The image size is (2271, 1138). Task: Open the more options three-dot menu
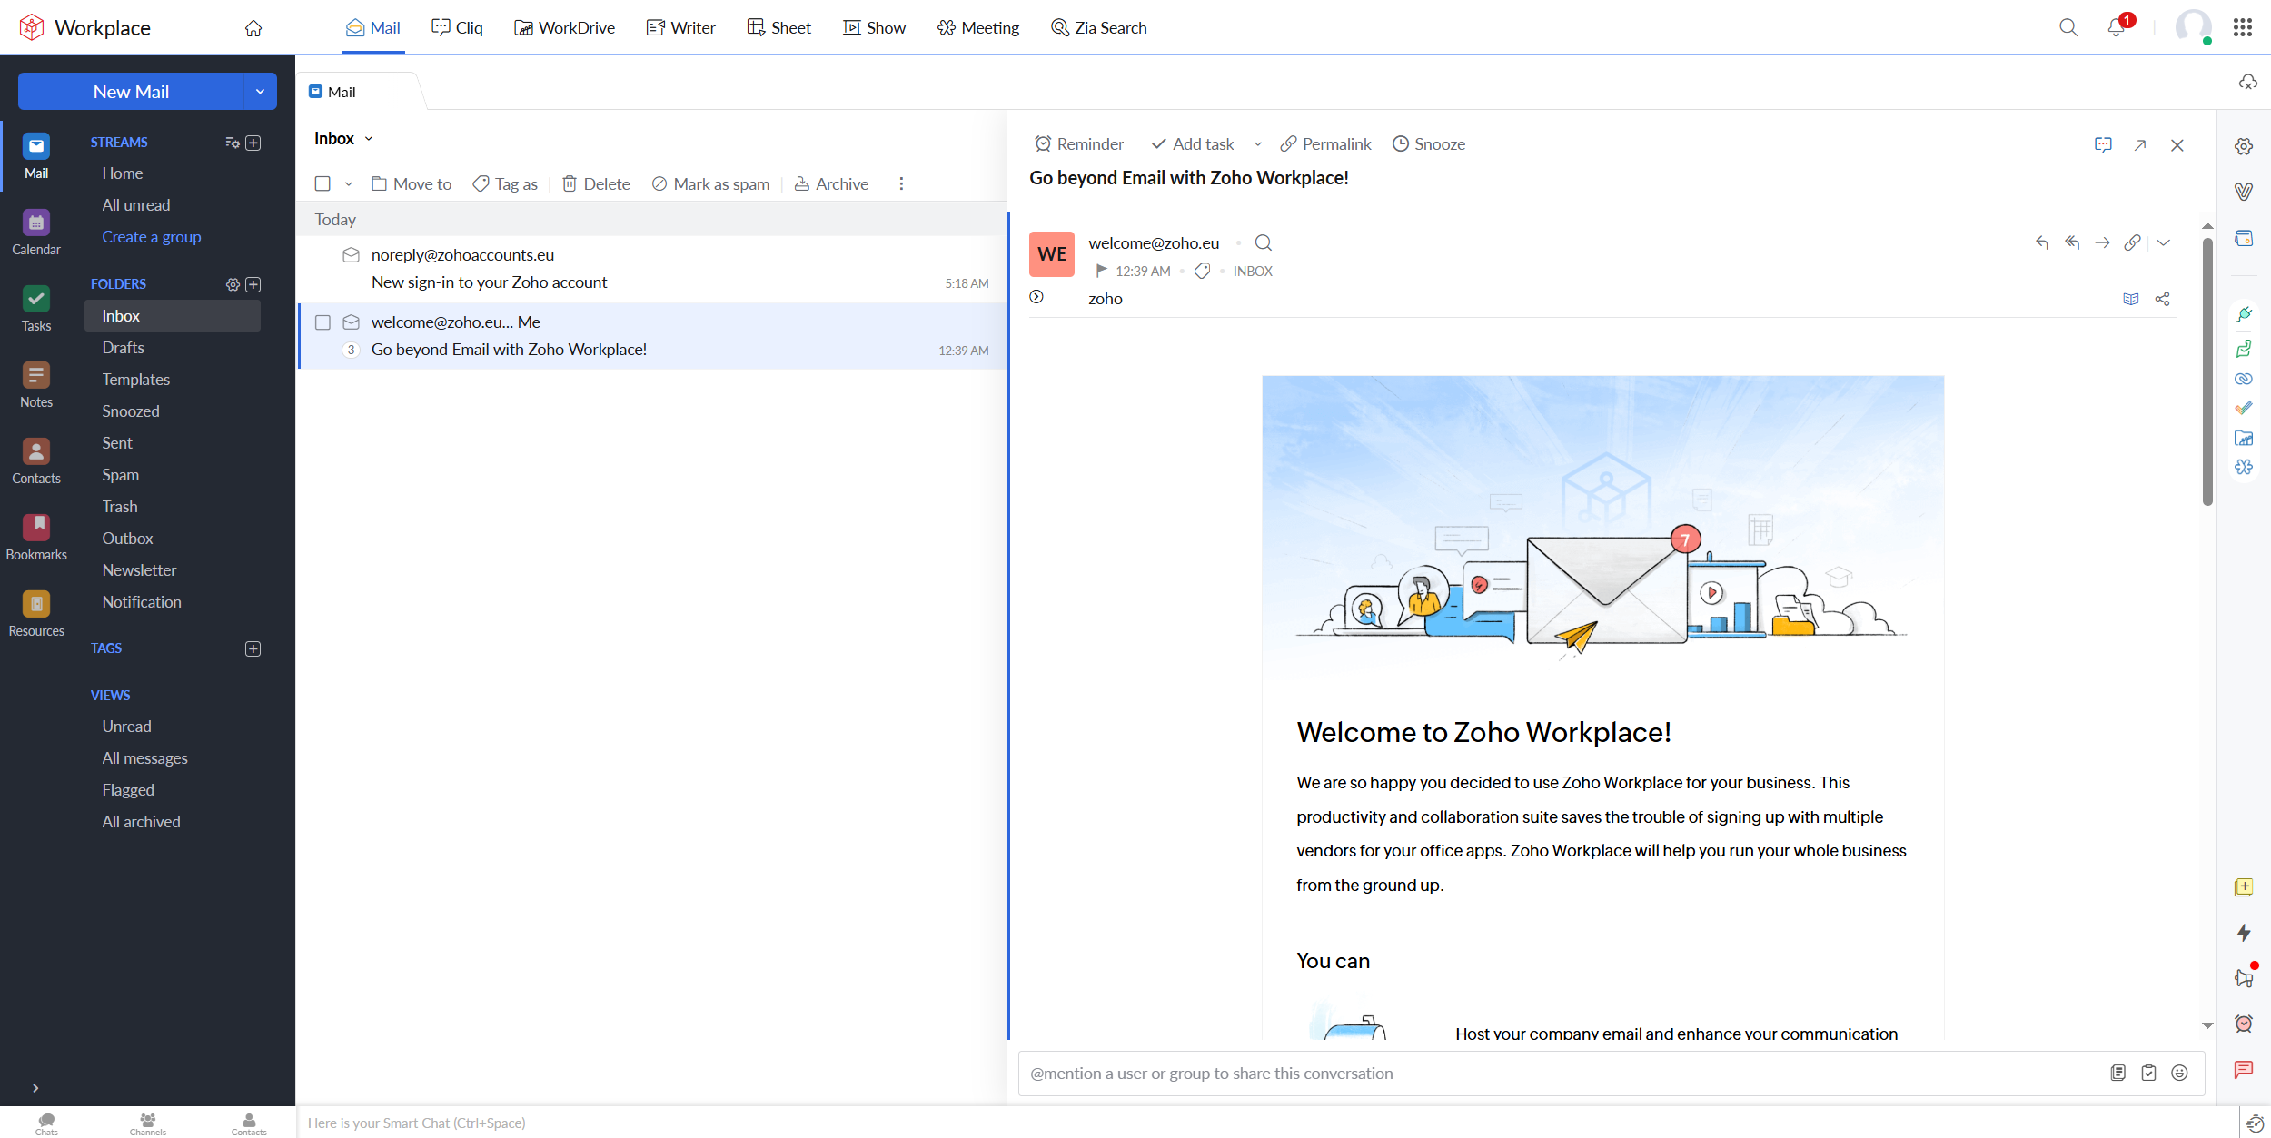[901, 184]
